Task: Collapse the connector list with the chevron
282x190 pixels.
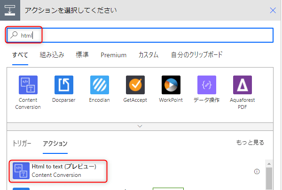Action: 140,126
